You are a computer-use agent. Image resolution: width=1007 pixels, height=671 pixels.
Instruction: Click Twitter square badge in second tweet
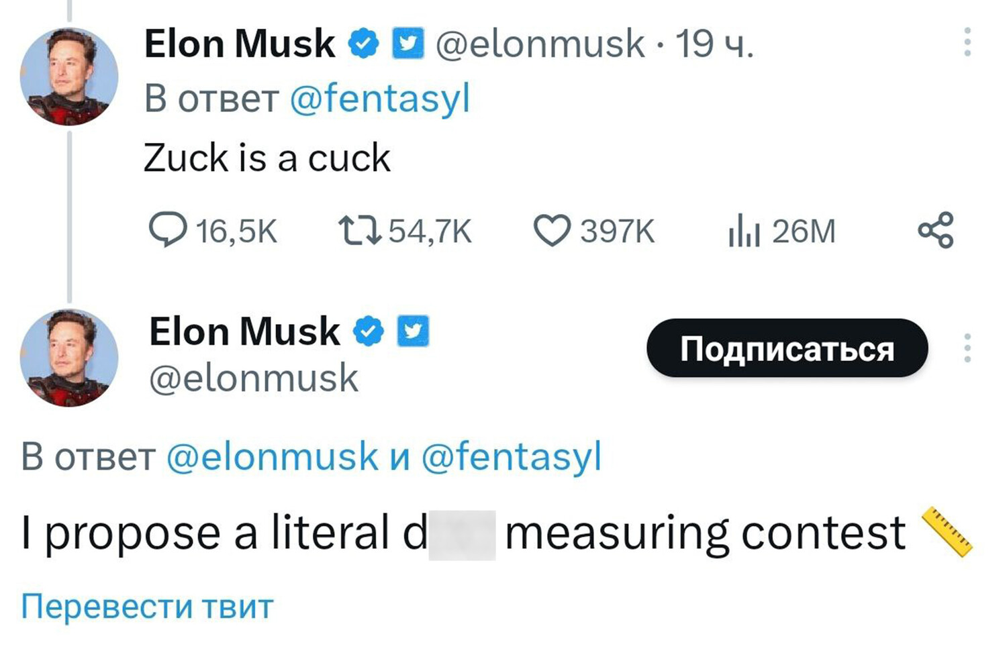413,331
